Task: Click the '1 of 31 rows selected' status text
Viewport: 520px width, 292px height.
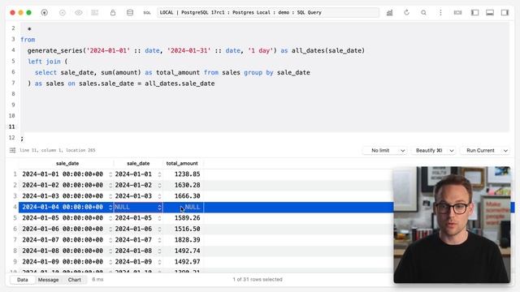Action: 258,279
